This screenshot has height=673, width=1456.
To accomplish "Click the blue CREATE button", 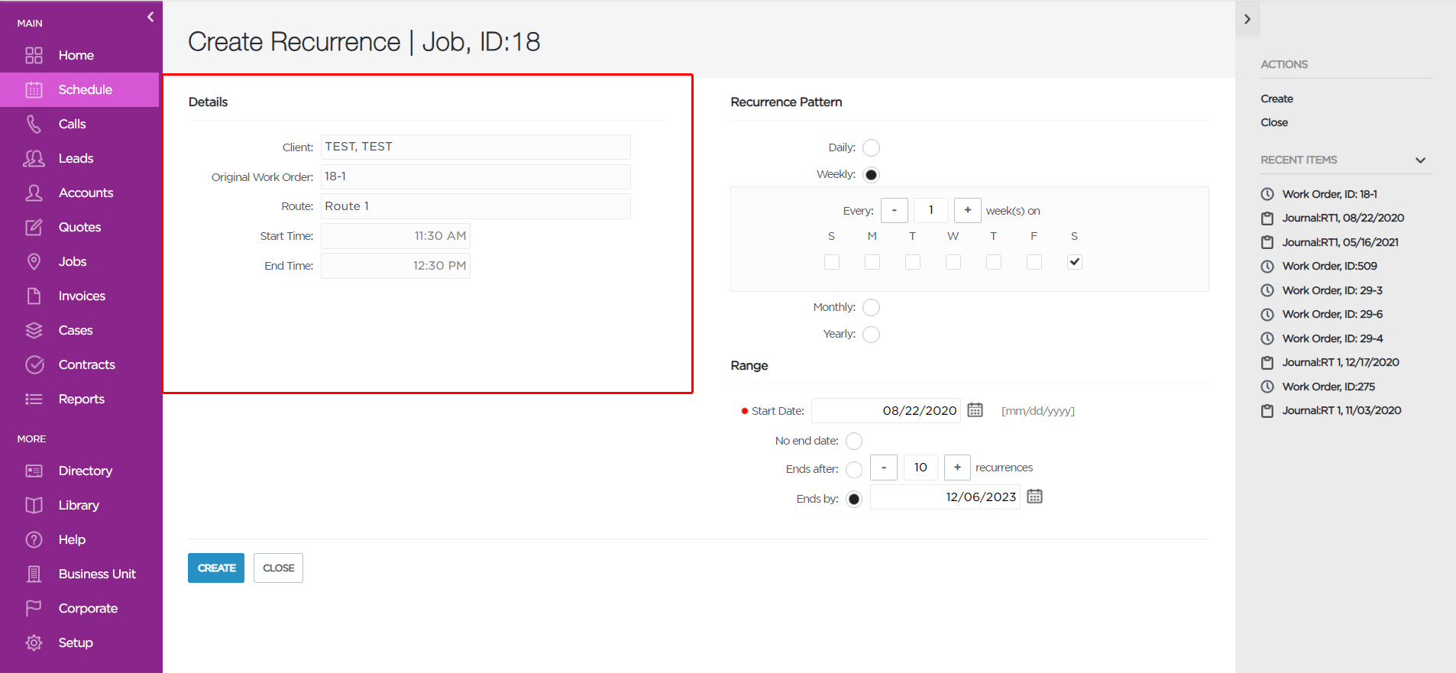I will [216, 568].
